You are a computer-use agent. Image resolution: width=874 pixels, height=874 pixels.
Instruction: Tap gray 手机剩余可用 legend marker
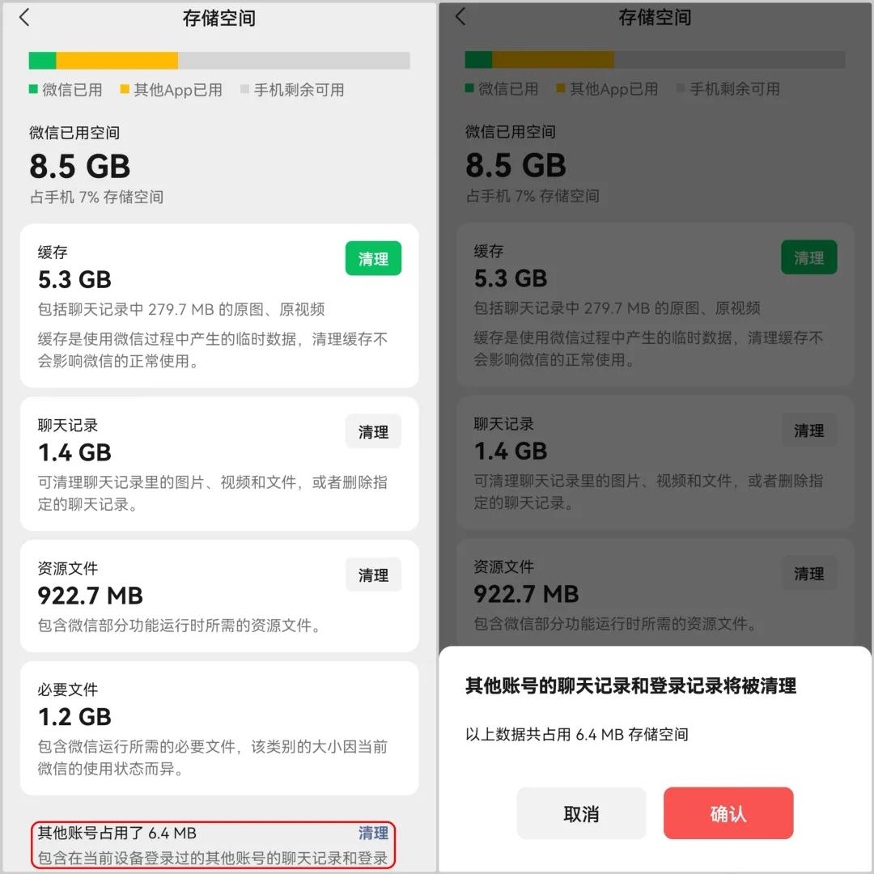click(244, 89)
